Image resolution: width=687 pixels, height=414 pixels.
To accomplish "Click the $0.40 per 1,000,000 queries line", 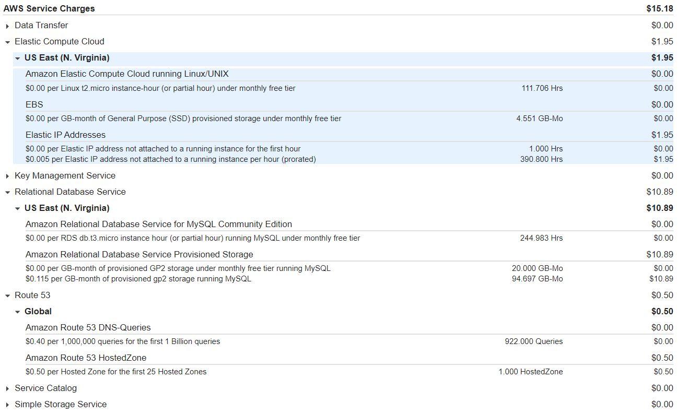I will point(123,341).
